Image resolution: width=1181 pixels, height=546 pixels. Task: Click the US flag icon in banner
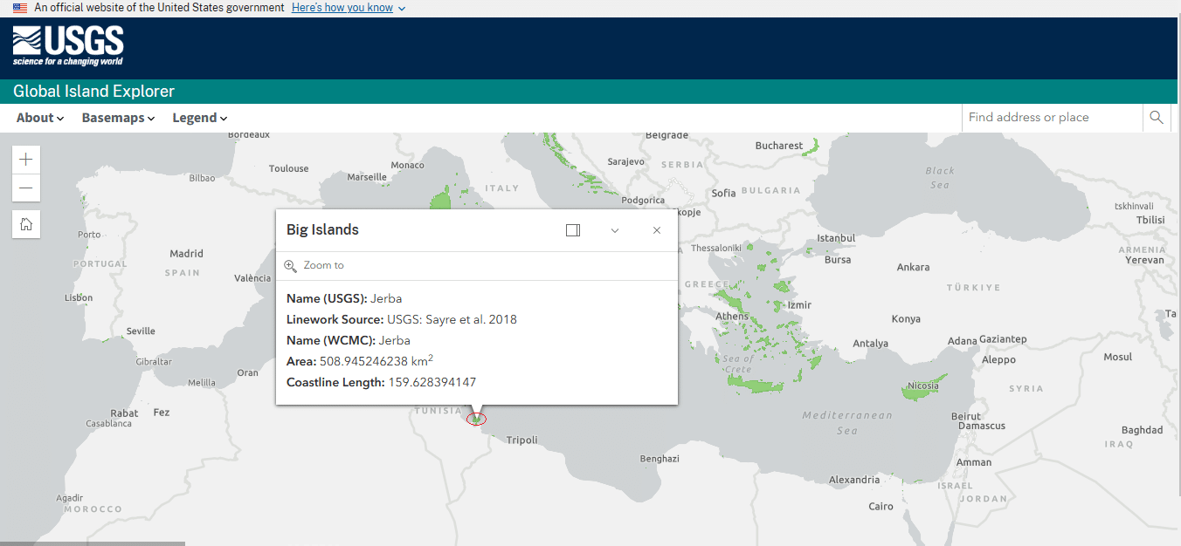click(20, 8)
